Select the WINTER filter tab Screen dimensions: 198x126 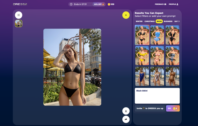[x=139, y=21]
